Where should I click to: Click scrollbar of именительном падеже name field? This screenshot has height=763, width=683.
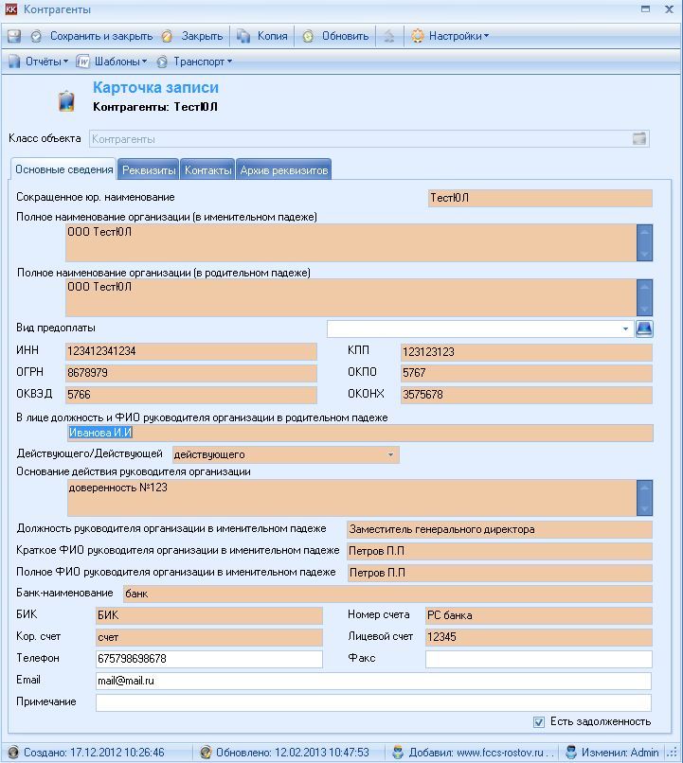pyautogui.click(x=644, y=243)
